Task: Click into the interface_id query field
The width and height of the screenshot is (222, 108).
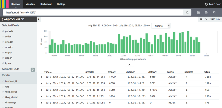Action: (93, 12)
